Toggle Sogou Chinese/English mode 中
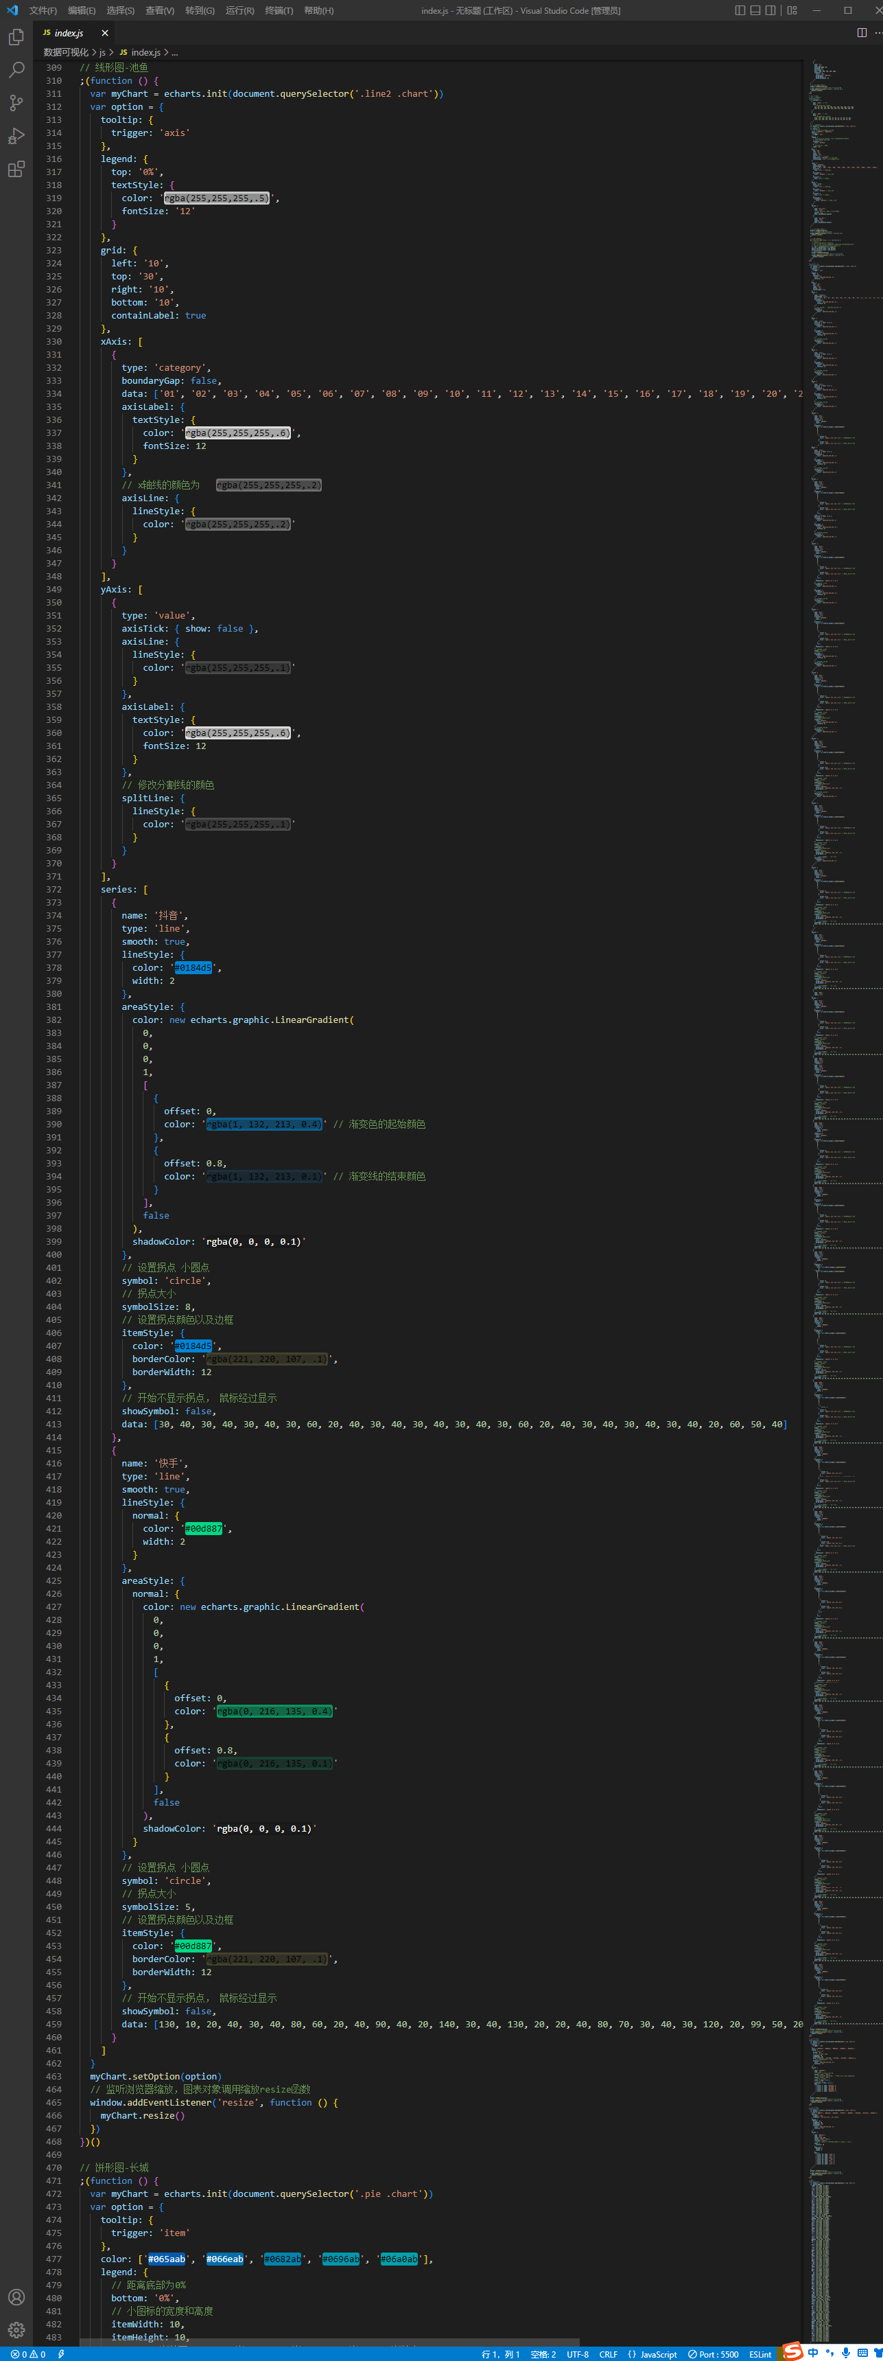Screen dimensions: 883x2361 [x=812, y=2352]
